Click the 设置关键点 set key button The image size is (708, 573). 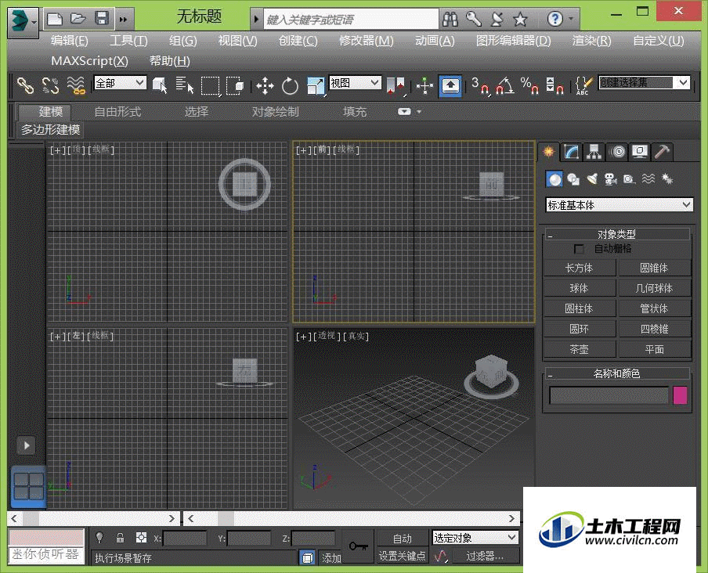pos(402,556)
